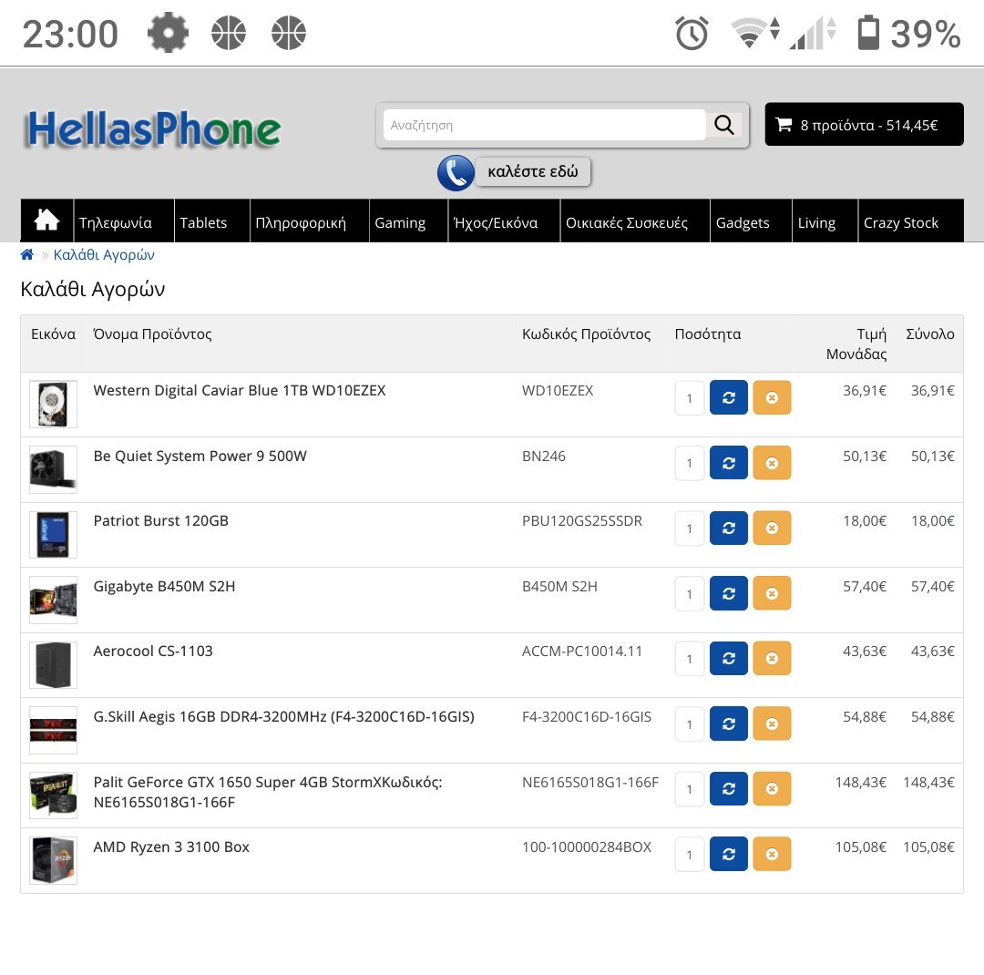Remove Palit GeForce GTX 1650 Super
Viewport: 984px width, 975px height.
(x=772, y=788)
